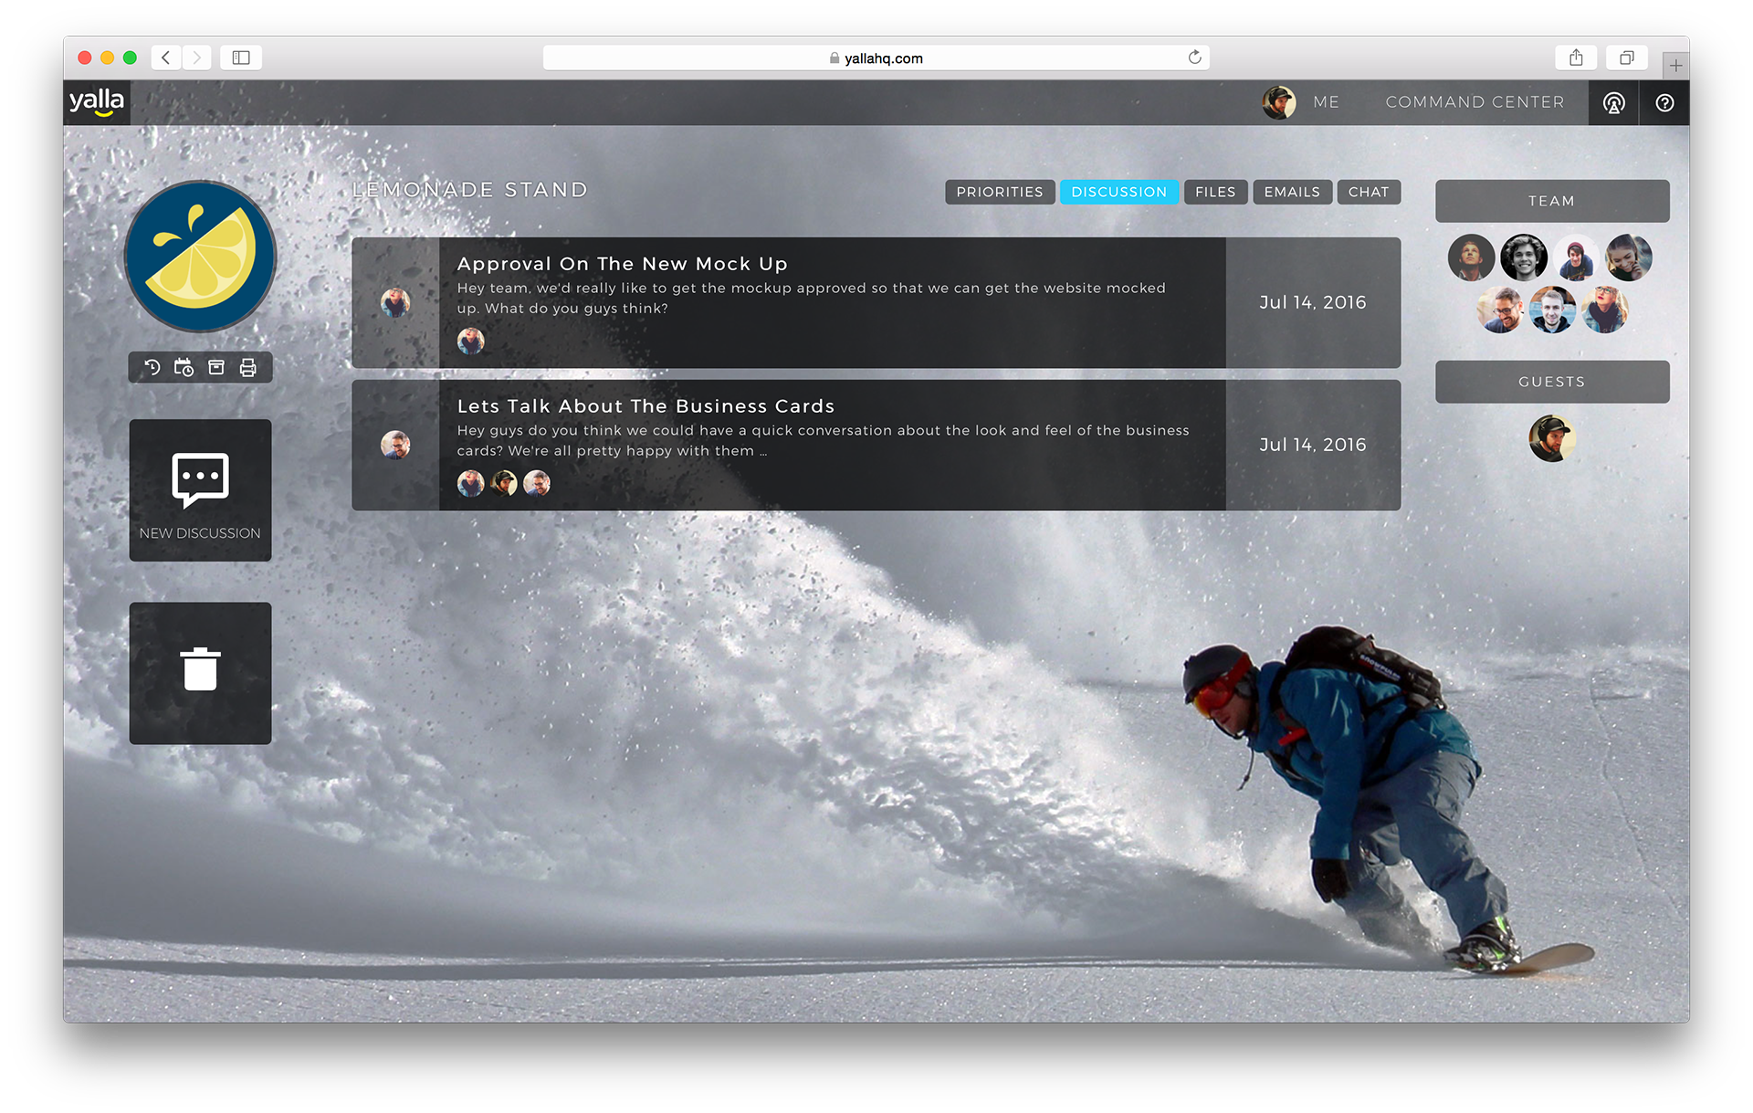Click the Calendar icon in toolbar

pos(184,368)
